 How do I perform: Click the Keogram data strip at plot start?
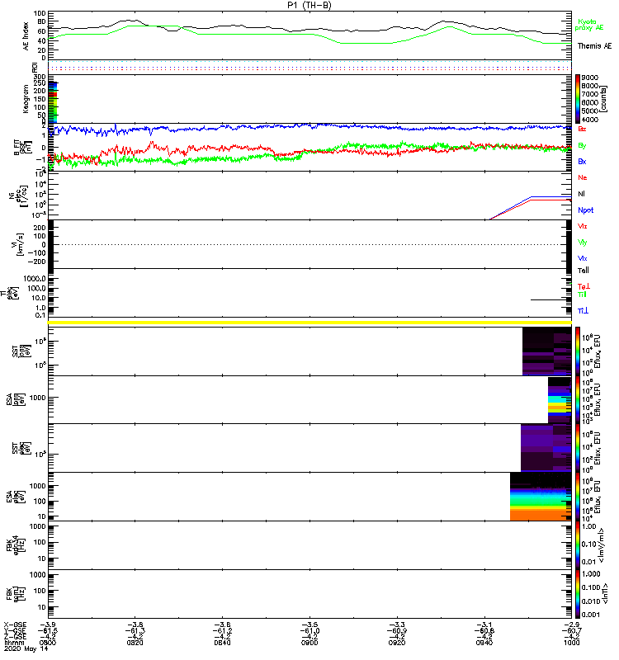click(53, 102)
